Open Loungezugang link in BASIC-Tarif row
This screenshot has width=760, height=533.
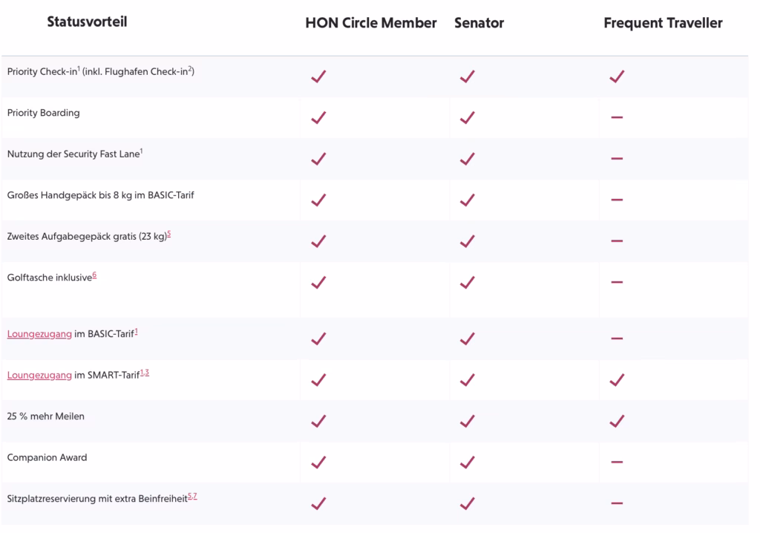tap(39, 334)
